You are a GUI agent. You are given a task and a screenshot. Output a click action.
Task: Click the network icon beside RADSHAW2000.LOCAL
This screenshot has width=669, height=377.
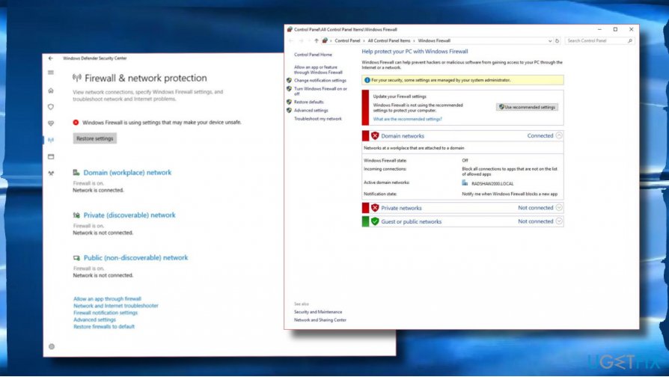[465, 183]
